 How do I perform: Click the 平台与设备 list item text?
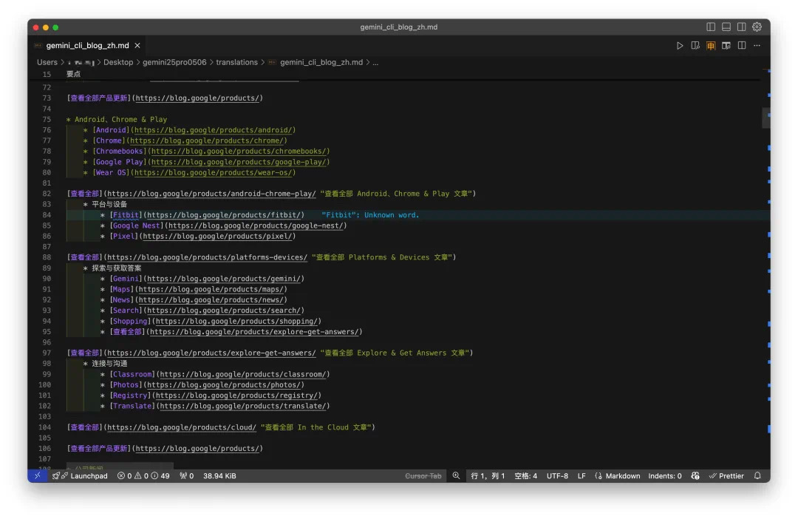[109, 204]
